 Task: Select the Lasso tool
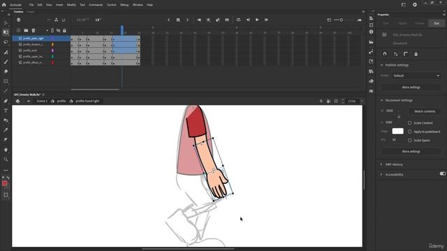point(6,42)
